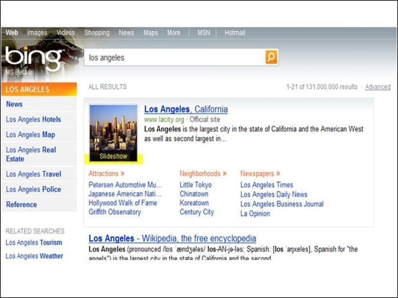Open La Opinion link
Viewport: 398px width, 298px height.
[x=255, y=214]
